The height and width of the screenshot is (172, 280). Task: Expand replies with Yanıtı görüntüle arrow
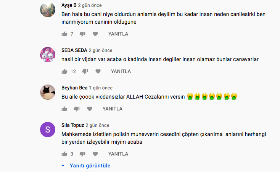[86, 166]
